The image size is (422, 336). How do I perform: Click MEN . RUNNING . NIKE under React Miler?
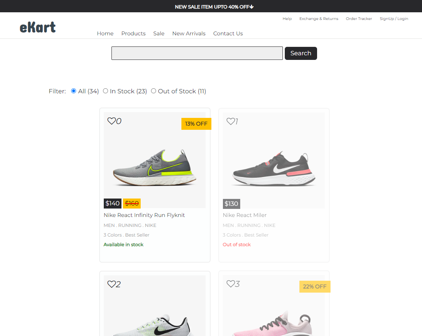tap(249, 225)
